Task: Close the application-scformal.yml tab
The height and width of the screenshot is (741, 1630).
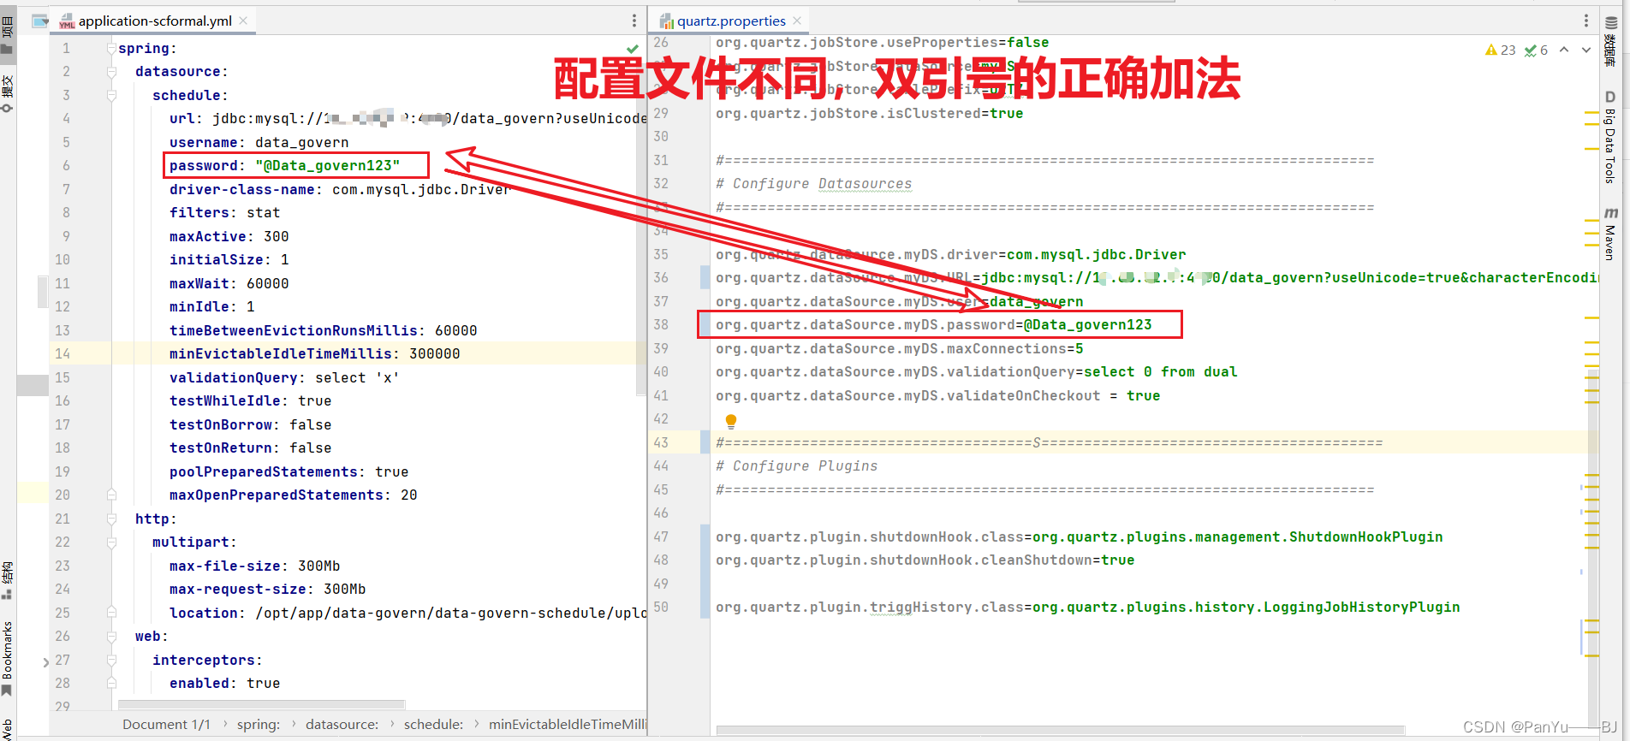Action: pyautogui.click(x=243, y=21)
